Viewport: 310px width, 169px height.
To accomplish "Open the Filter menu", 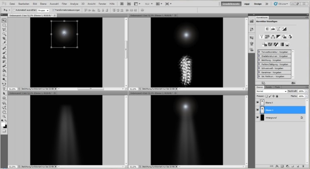I will (64, 4).
